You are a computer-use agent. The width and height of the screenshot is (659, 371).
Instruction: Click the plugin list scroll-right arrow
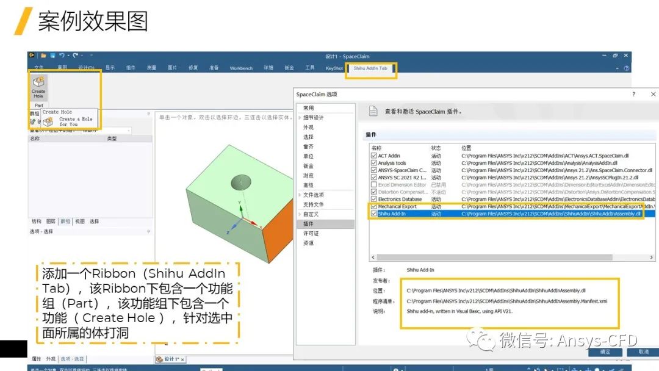[x=652, y=257]
